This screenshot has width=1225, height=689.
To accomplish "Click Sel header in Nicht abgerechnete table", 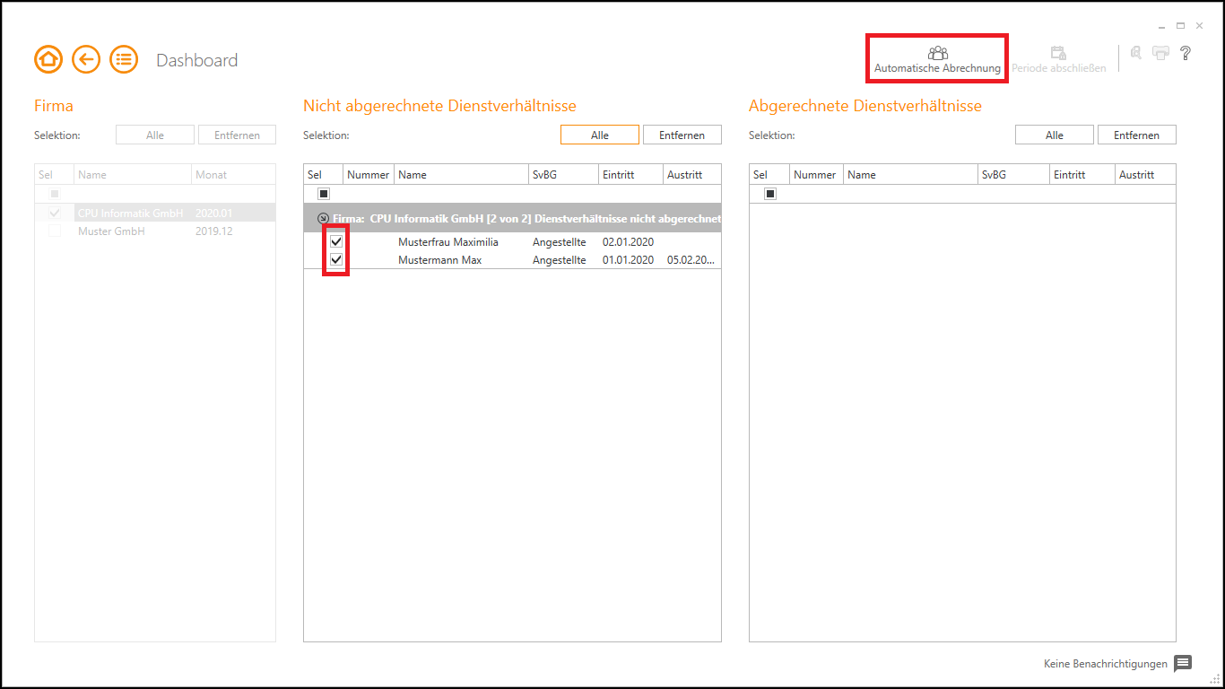I will [x=324, y=175].
